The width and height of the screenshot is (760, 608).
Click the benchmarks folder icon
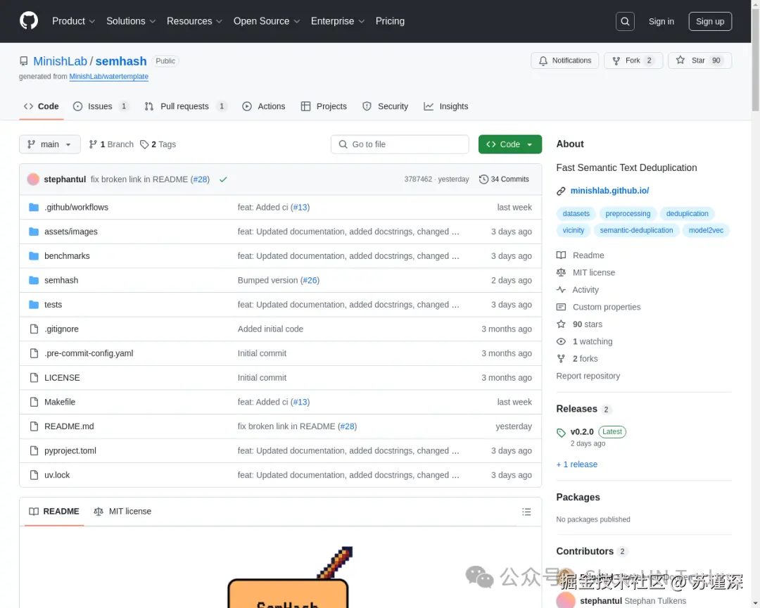(x=34, y=256)
